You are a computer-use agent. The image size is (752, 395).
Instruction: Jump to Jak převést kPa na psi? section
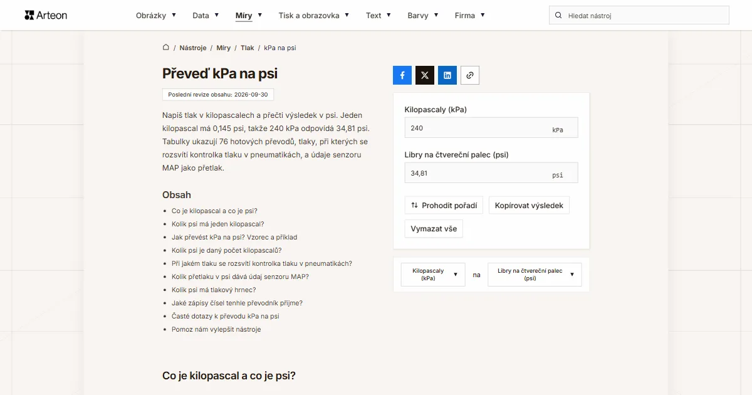tap(234, 238)
